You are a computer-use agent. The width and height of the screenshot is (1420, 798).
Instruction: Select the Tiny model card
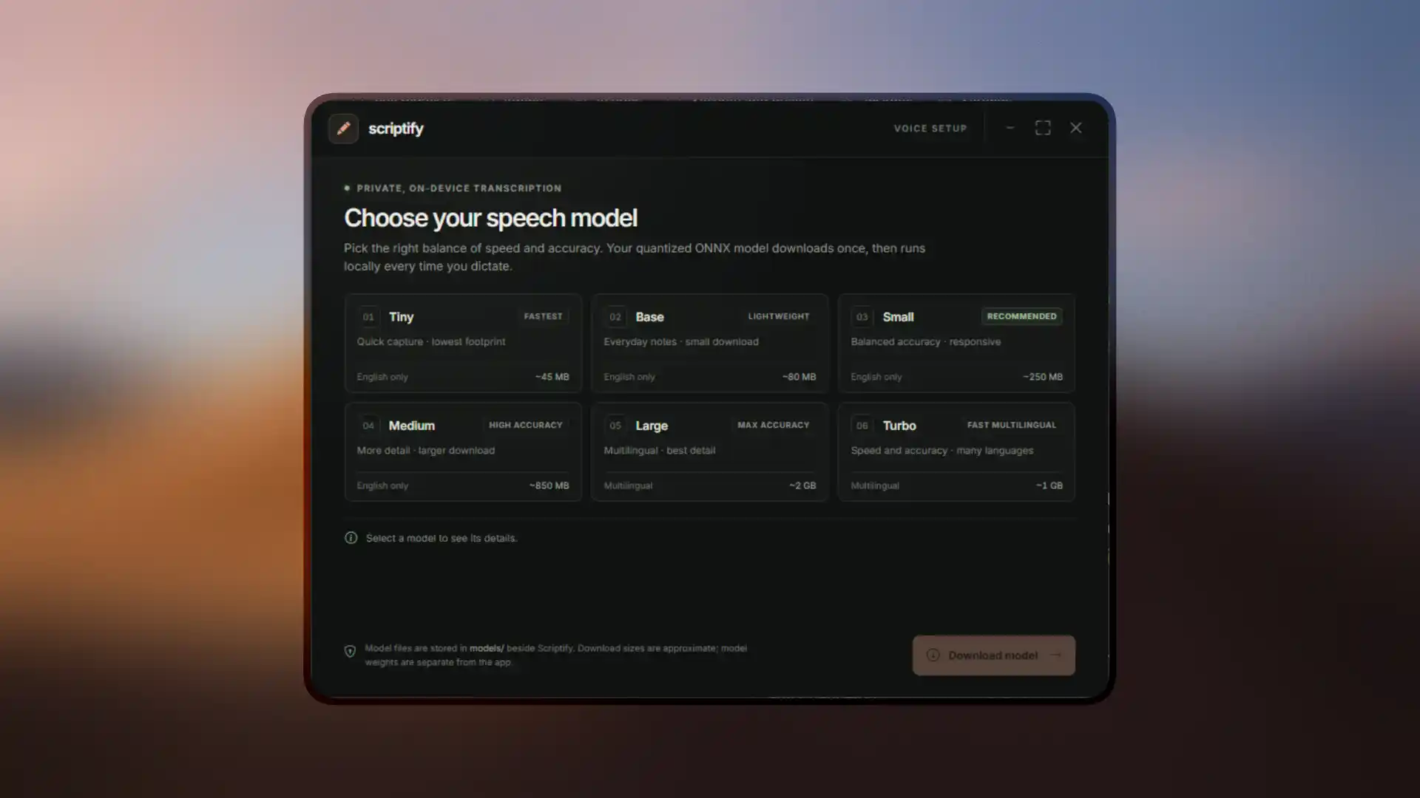(x=463, y=343)
